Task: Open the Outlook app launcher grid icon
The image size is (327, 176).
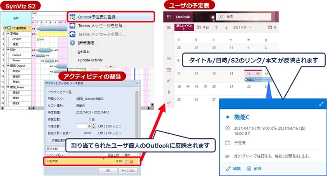Action: pos(169,17)
